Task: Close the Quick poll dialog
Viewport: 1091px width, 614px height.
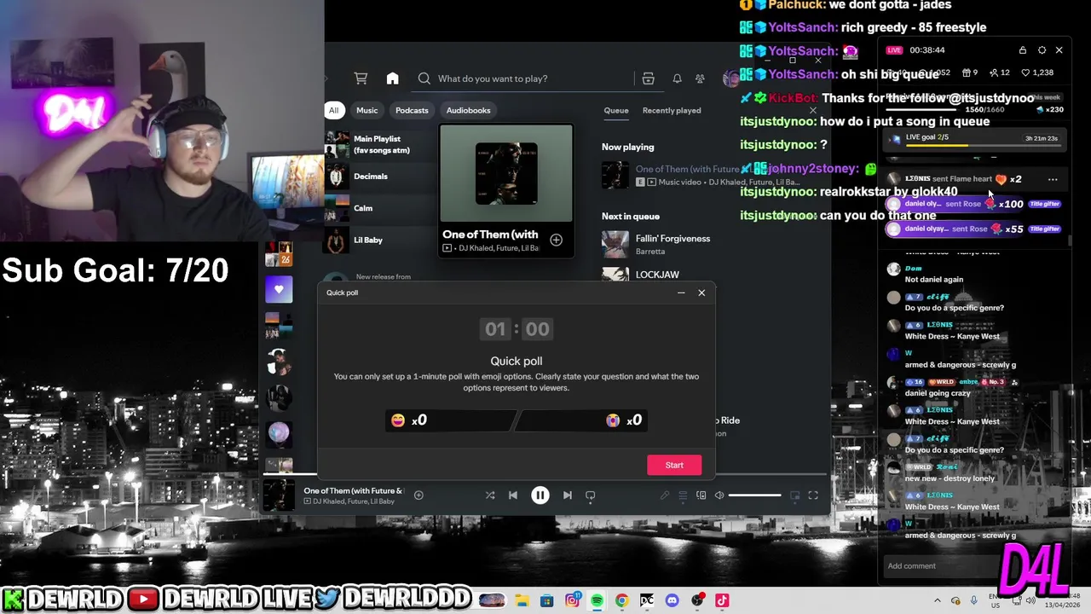Action: point(701,293)
